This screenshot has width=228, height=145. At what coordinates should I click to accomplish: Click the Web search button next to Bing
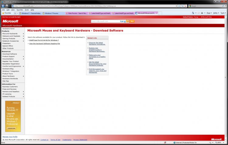(132, 21)
